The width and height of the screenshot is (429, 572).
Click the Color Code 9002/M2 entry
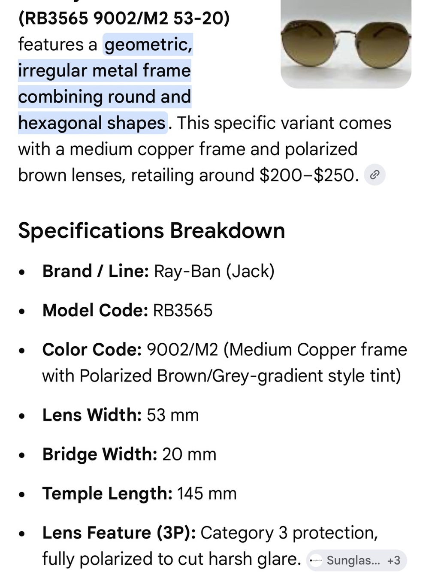[x=224, y=363]
